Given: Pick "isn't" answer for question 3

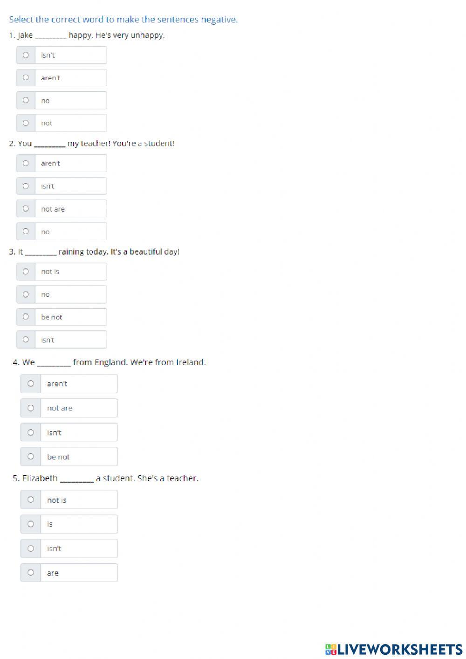Looking at the screenshot, I should point(26,340).
